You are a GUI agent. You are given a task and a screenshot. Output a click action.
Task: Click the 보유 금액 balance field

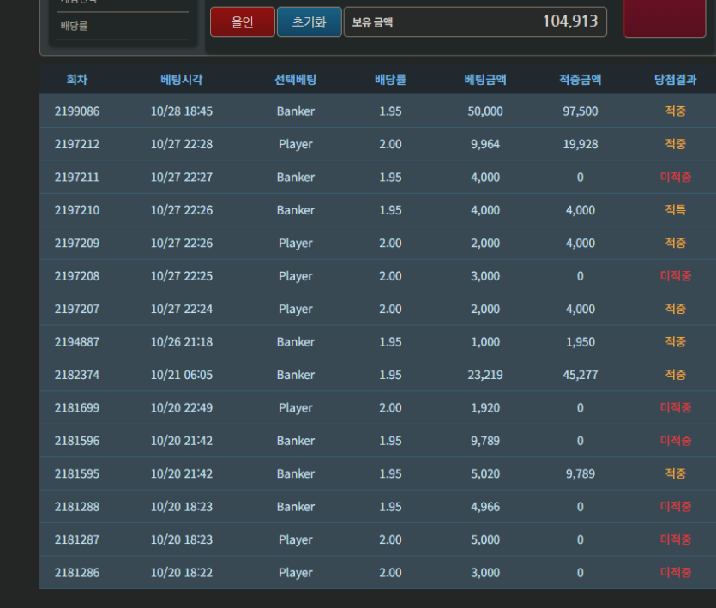coord(475,21)
